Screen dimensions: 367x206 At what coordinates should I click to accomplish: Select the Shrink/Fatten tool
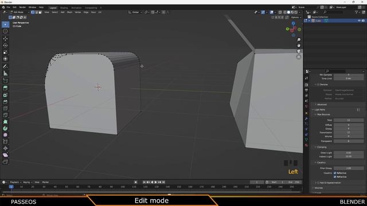click(x=5, y=148)
